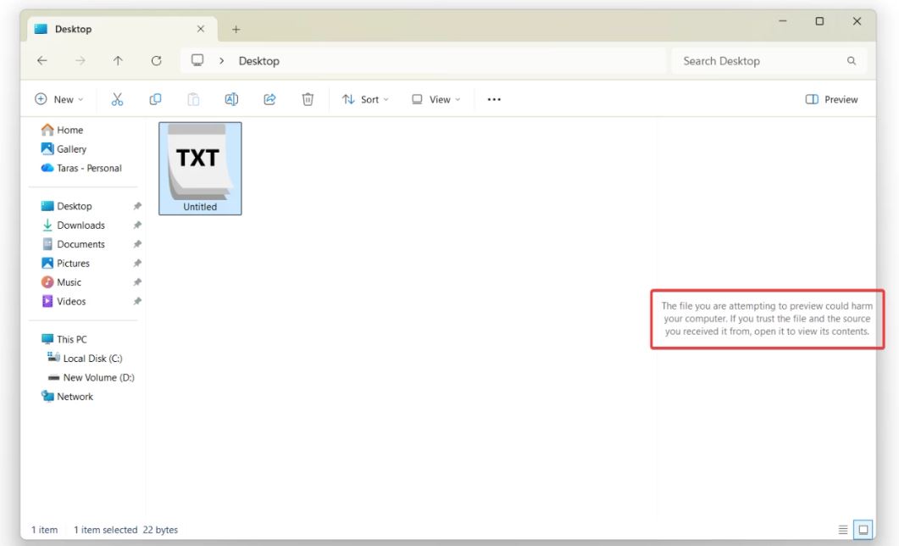Image resolution: width=899 pixels, height=546 pixels.
Task: Toggle the Preview pane button
Action: coord(831,99)
